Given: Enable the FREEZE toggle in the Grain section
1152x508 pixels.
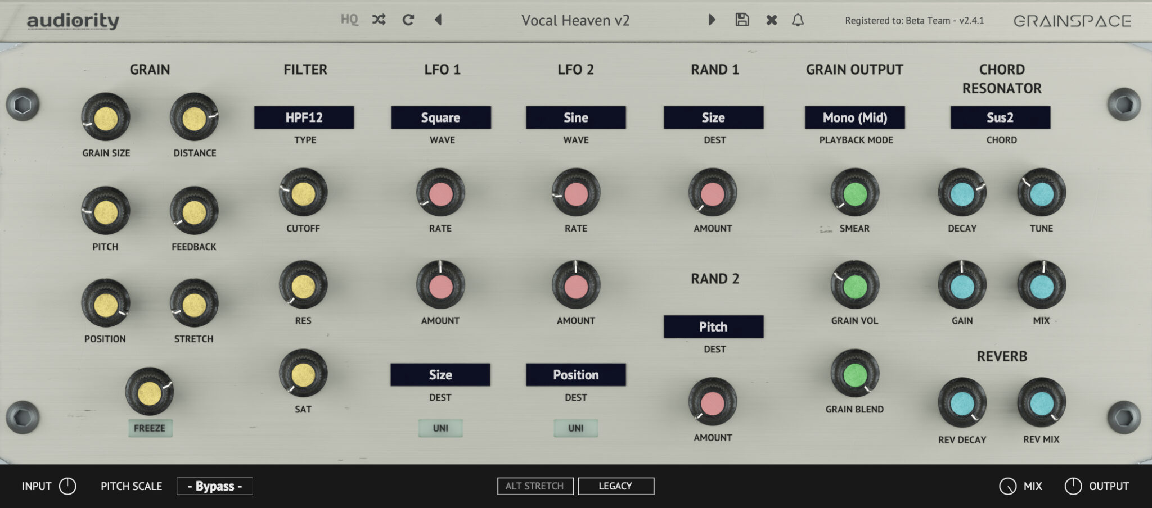Looking at the screenshot, I should coord(150,428).
